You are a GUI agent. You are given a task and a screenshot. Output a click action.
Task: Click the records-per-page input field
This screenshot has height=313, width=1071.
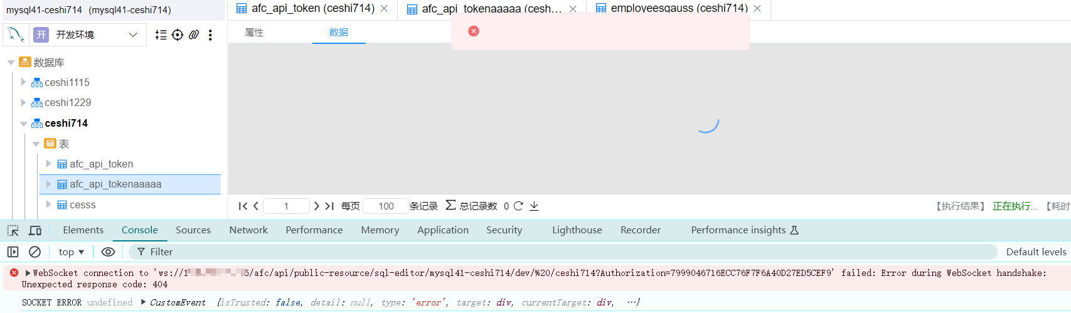(x=386, y=206)
